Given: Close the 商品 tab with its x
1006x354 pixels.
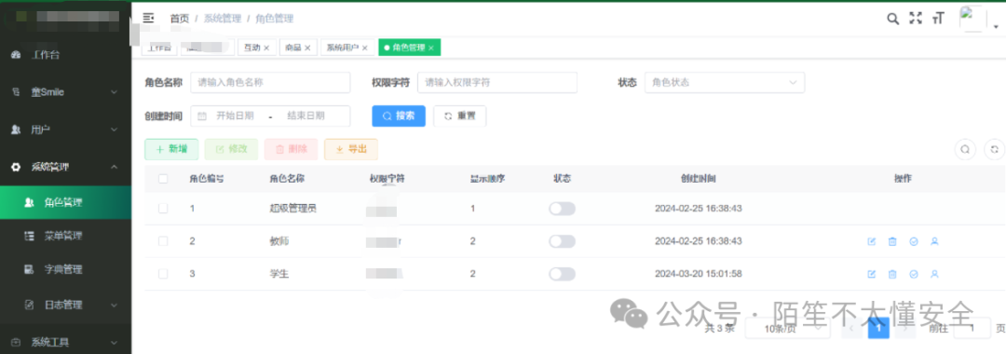Looking at the screenshot, I should coord(307,48).
